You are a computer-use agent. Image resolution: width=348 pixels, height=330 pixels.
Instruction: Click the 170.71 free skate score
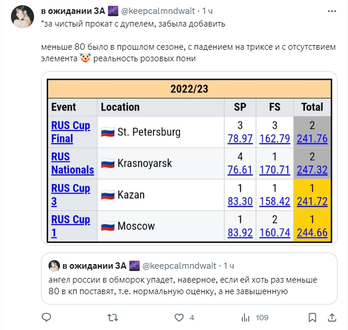[275, 170]
